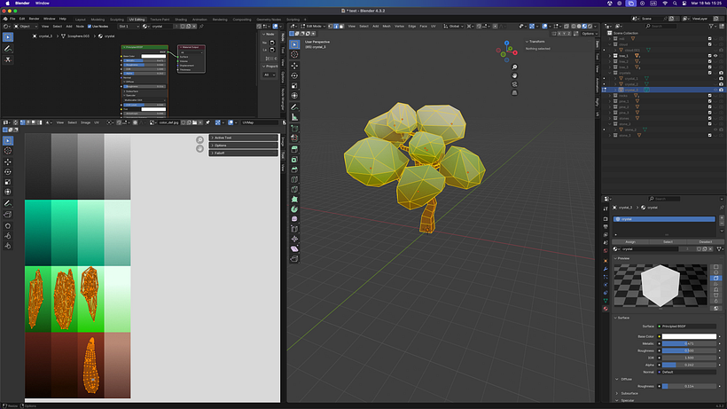
Task: Click the Deselect button in material panel
Action: pos(706,240)
